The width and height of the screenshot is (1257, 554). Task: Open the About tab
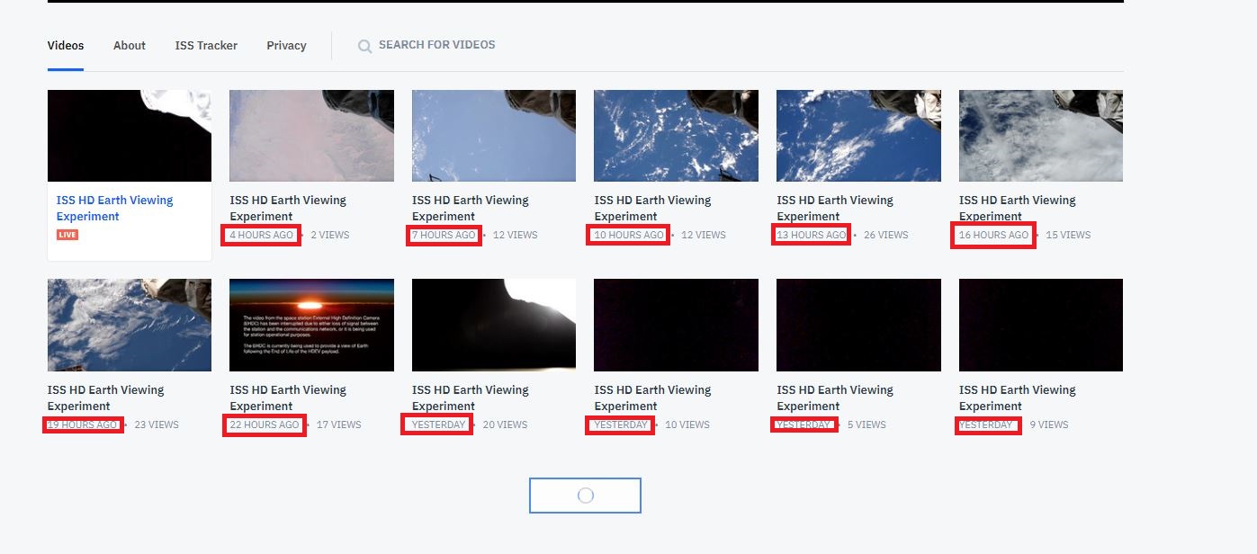pyautogui.click(x=130, y=46)
